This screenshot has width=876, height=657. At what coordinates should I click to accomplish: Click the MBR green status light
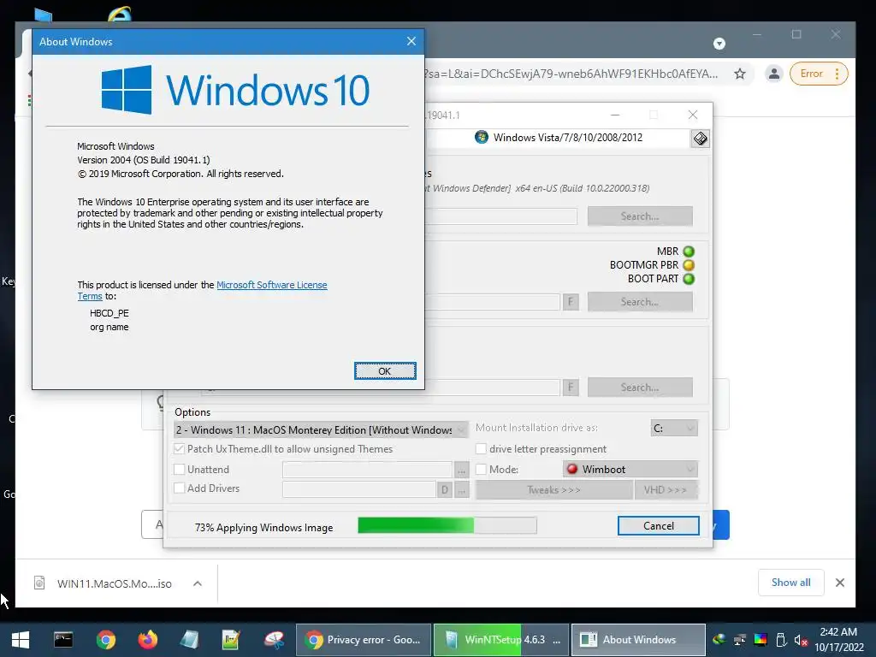pyautogui.click(x=689, y=252)
